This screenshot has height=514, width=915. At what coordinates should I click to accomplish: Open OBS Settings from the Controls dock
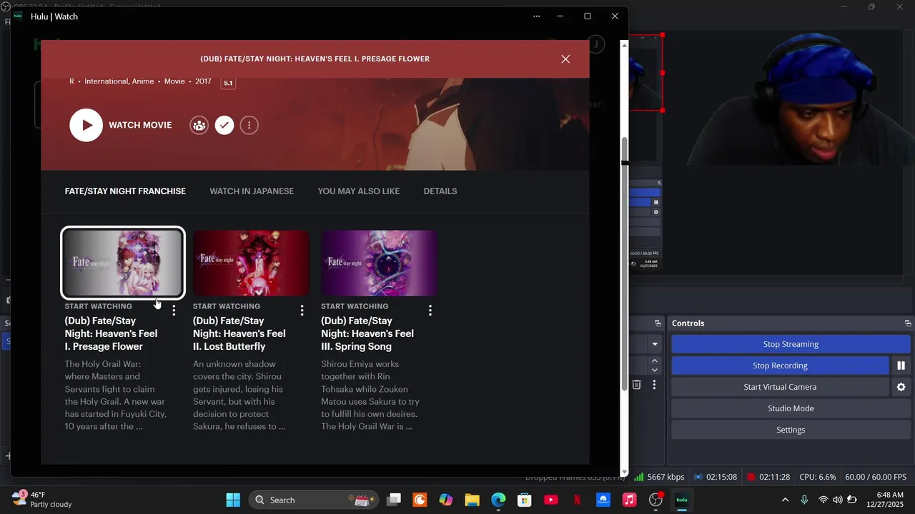(x=791, y=430)
